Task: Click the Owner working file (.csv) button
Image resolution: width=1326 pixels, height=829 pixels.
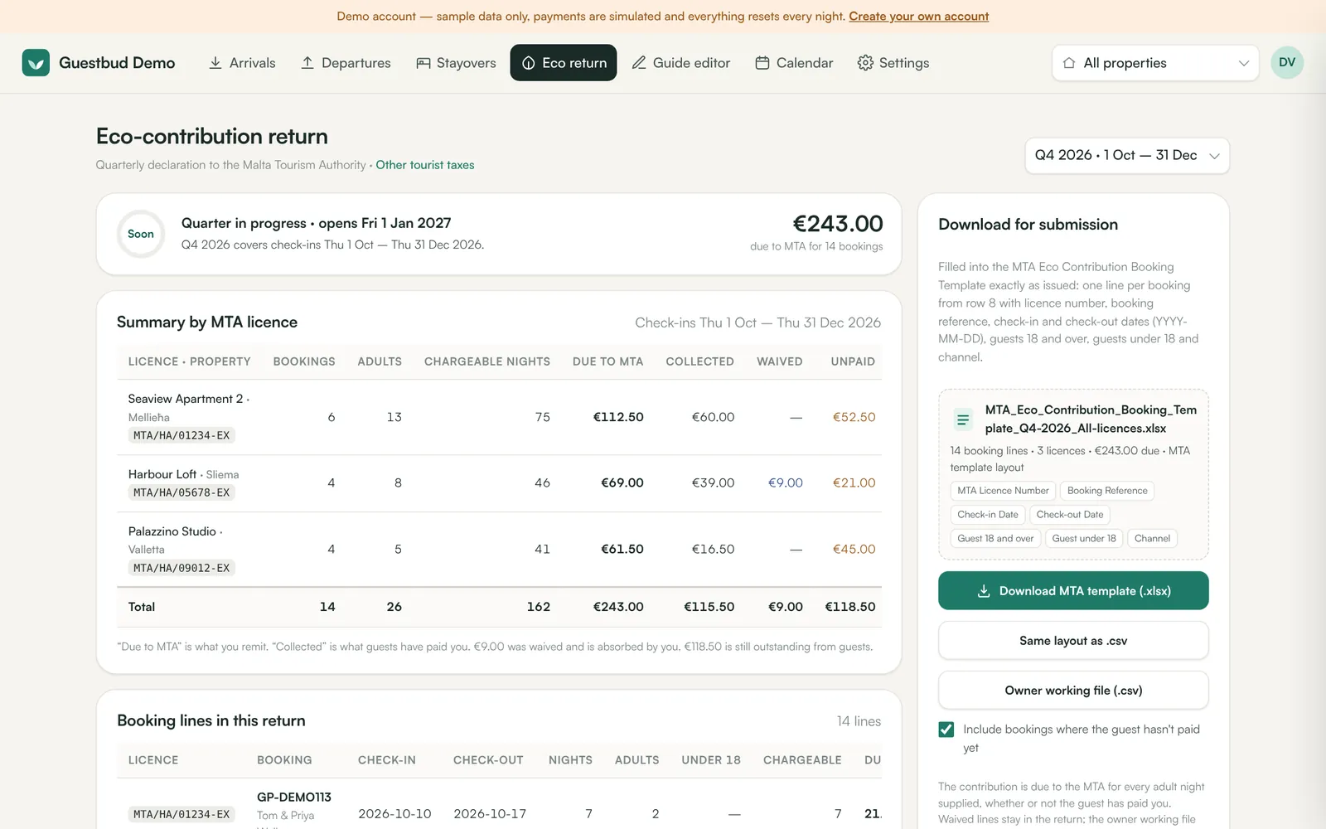Action: tap(1073, 691)
